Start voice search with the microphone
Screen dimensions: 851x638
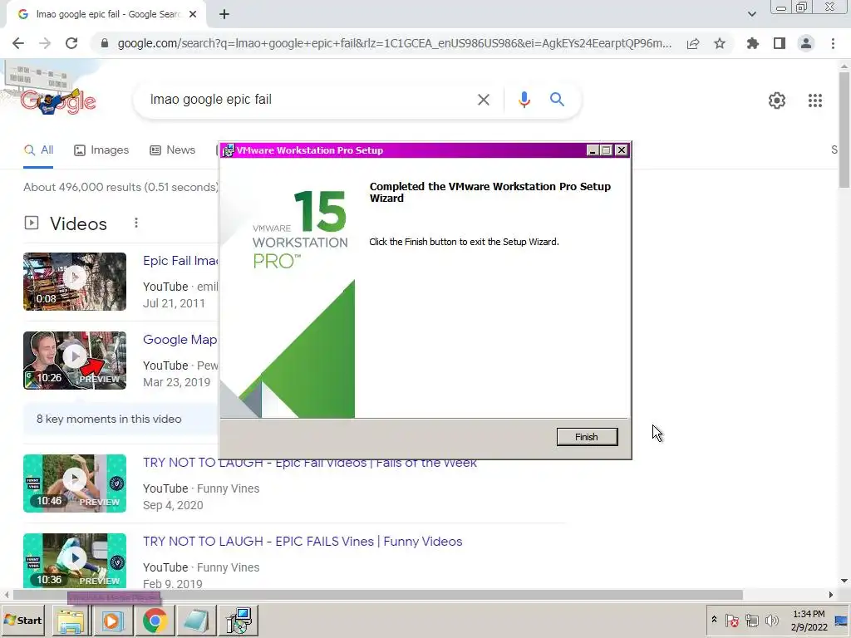pyautogui.click(x=524, y=100)
